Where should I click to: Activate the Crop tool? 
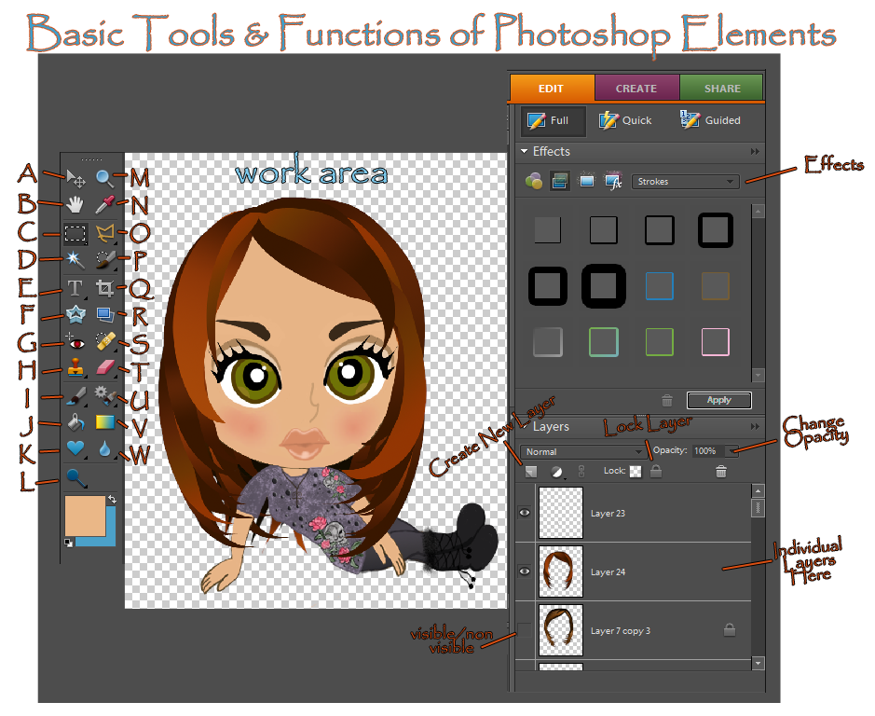click(x=104, y=288)
